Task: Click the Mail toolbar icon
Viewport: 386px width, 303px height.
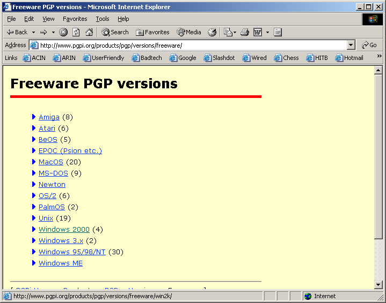Action: tap(228, 32)
